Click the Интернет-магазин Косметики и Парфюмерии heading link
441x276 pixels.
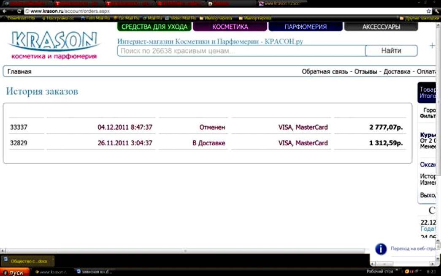pyautogui.click(x=210, y=41)
